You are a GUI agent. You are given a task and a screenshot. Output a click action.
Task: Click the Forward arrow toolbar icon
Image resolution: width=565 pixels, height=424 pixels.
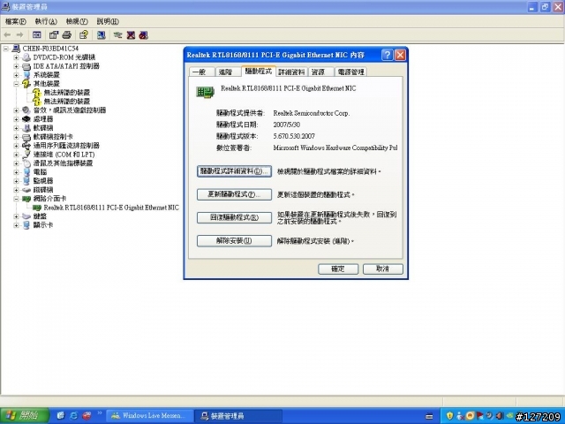[19, 35]
